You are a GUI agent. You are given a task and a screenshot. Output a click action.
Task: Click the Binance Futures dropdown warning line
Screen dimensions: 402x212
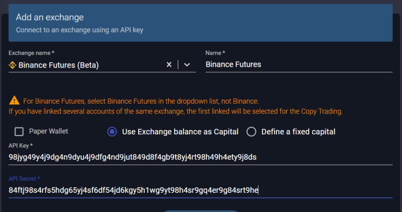click(141, 101)
